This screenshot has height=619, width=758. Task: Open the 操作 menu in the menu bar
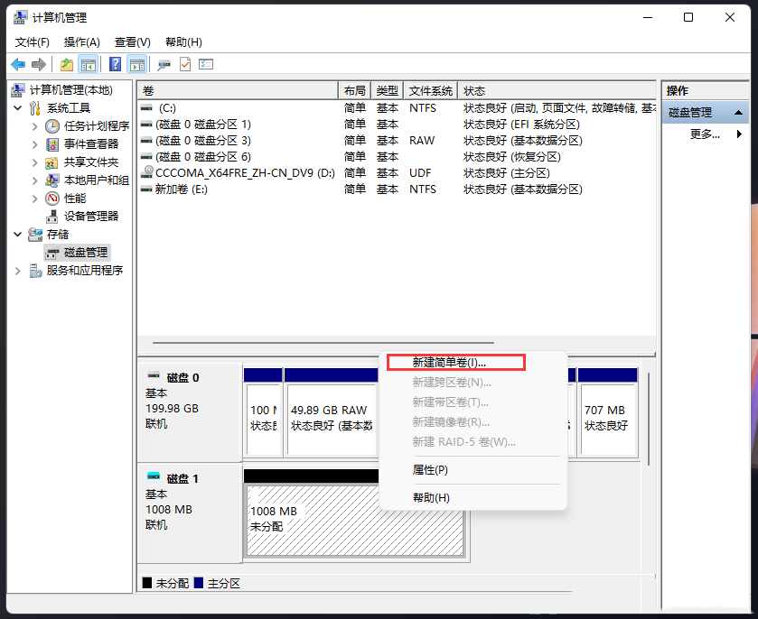[x=75, y=42]
